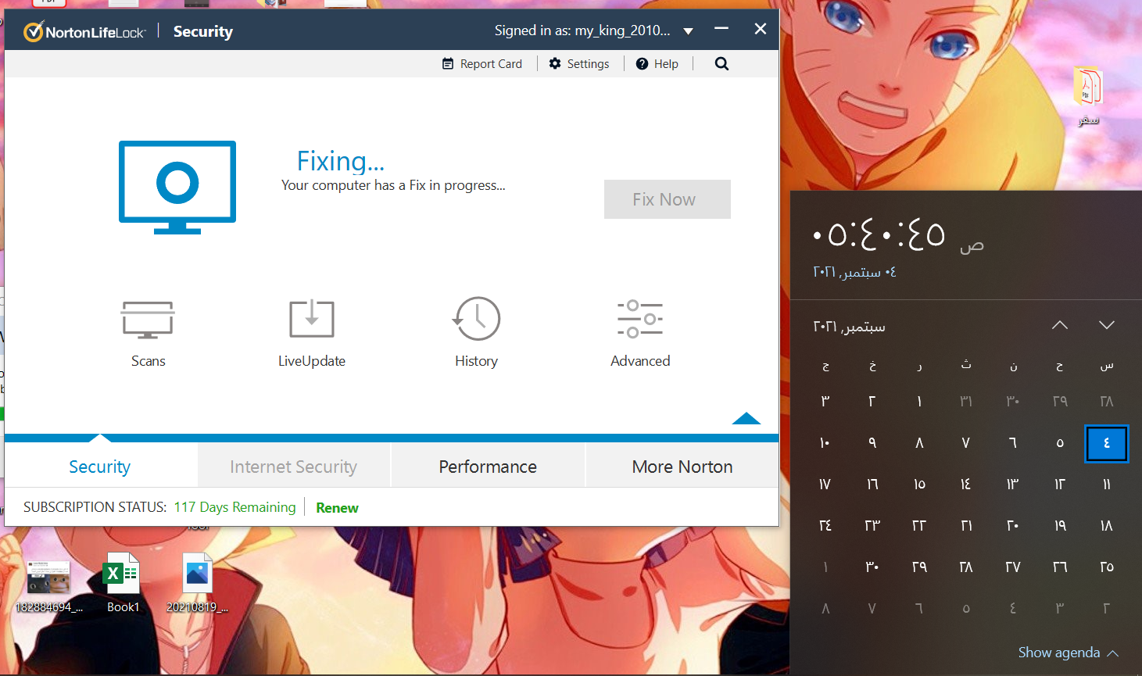
Task: Launch LiveUpdate
Action: tap(311, 334)
